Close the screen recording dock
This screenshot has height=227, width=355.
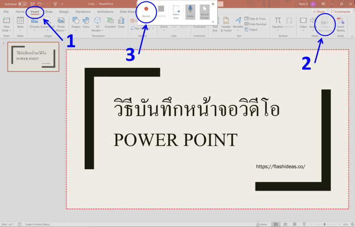pos(213,4)
